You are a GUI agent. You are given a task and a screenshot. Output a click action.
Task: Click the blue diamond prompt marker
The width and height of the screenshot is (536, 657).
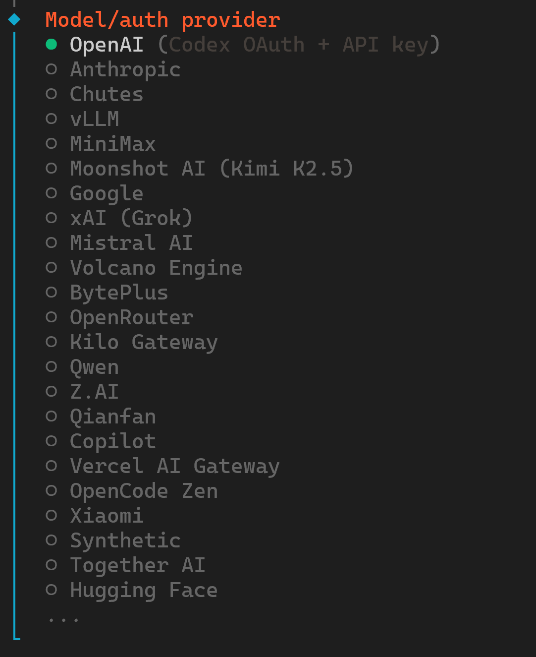(14, 19)
